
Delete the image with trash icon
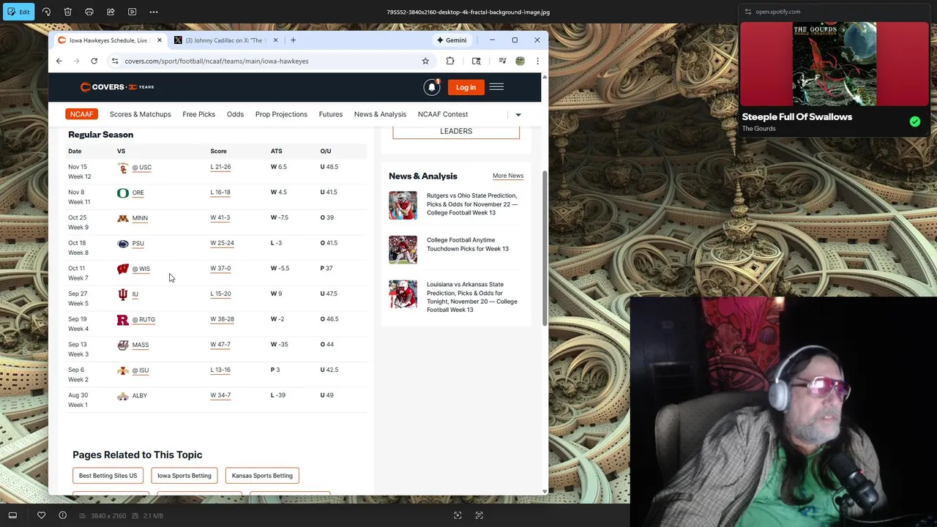tap(67, 12)
